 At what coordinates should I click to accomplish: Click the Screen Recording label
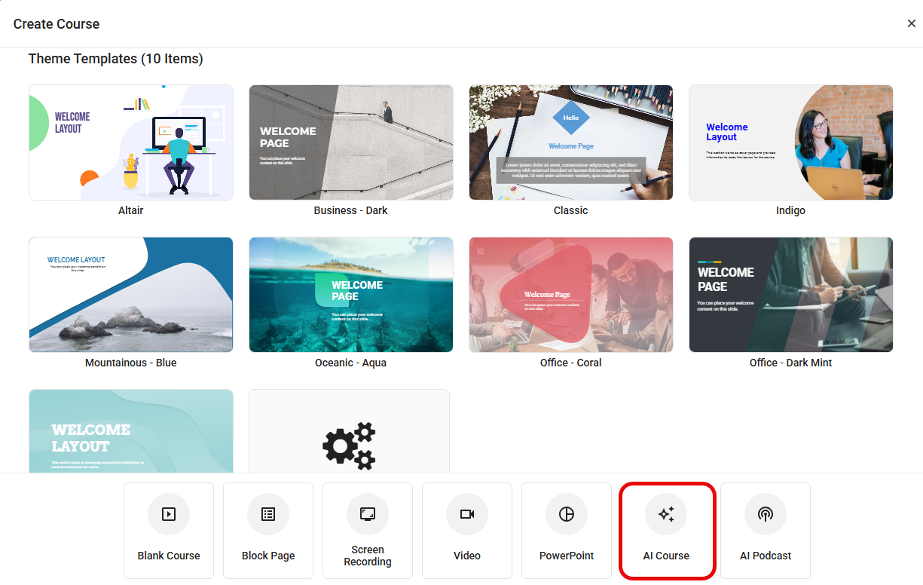point(368,556)
